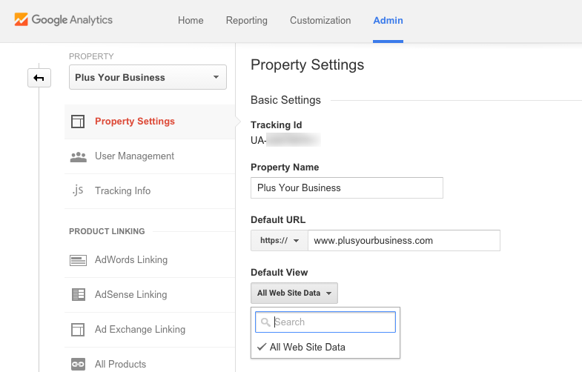Screen dimensions: 582x372
Task: Click the Search box in view dropdown
Action: point(325,322)
